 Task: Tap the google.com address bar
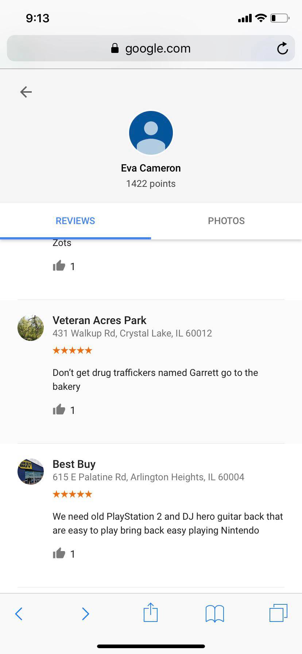click(151, 48)
